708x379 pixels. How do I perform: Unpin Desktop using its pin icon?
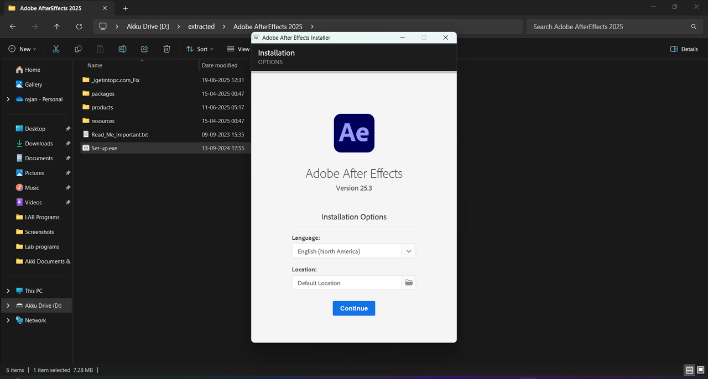point(68,129)
